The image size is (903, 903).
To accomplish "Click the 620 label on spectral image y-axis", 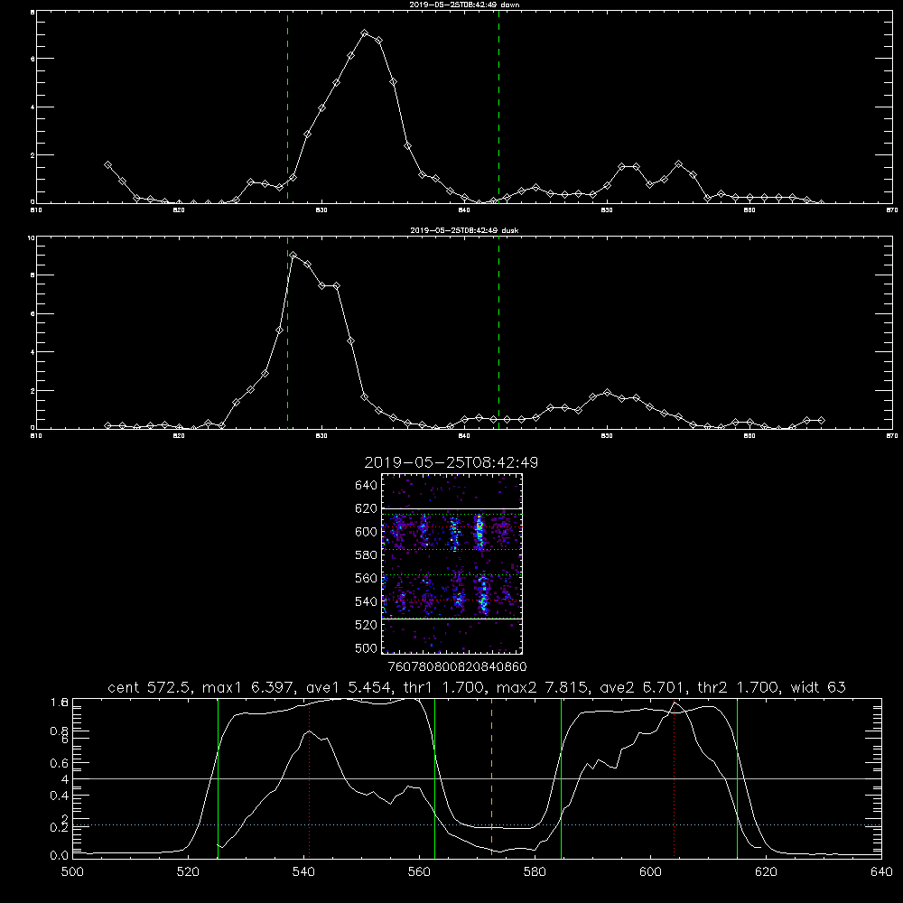I will point(367,508).
